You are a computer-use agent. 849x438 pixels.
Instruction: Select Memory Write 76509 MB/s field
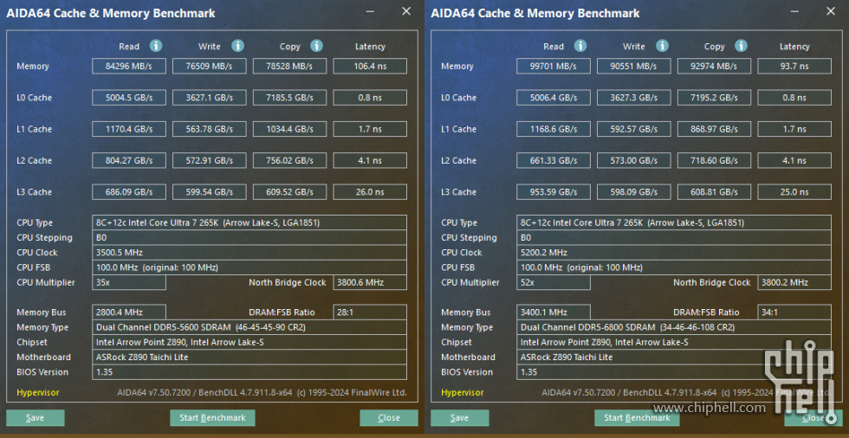[210, 66]
